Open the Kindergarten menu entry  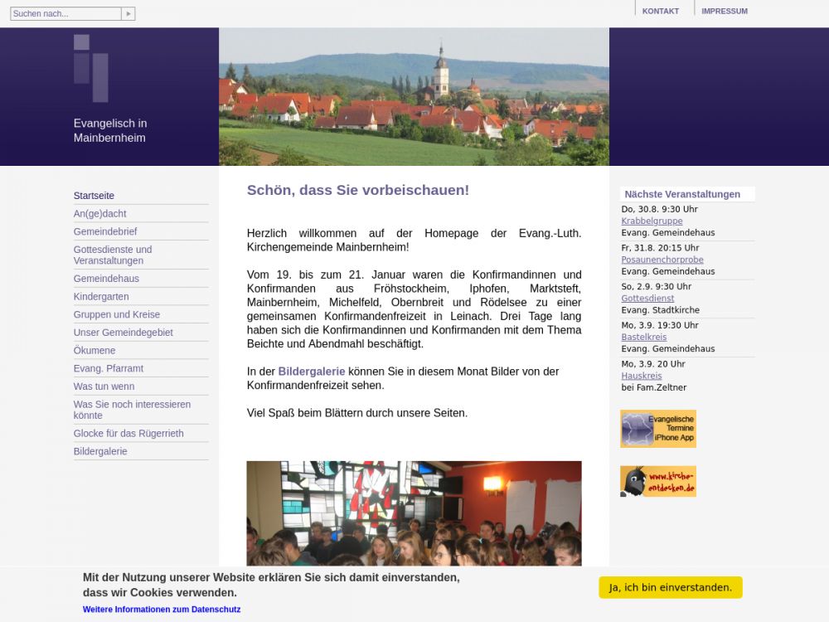[x=101, y=297]
